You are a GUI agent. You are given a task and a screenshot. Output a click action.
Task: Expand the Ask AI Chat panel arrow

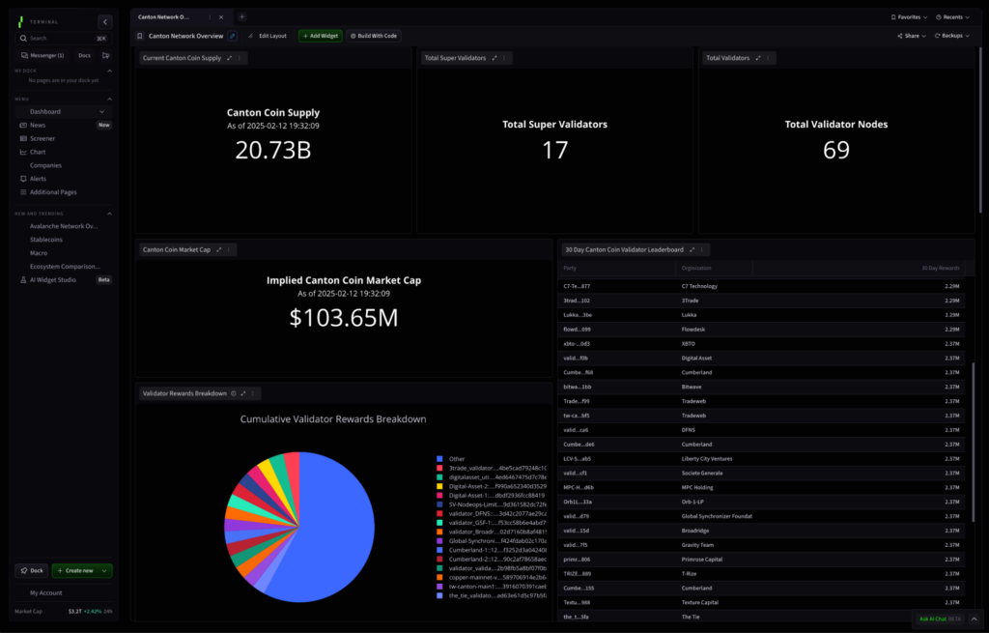[974, 619]
